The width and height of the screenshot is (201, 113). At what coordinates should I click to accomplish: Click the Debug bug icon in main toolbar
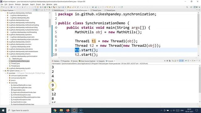point(41,7)
